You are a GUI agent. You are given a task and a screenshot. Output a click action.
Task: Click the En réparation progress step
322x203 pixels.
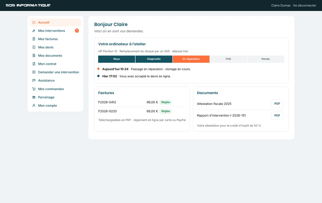tap(191, 59)
